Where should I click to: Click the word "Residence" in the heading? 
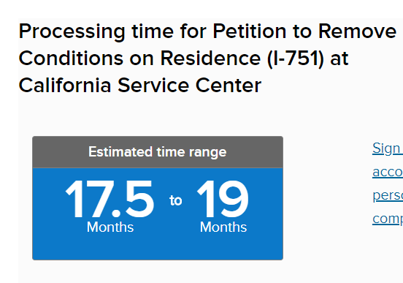(x=210, y=59)
